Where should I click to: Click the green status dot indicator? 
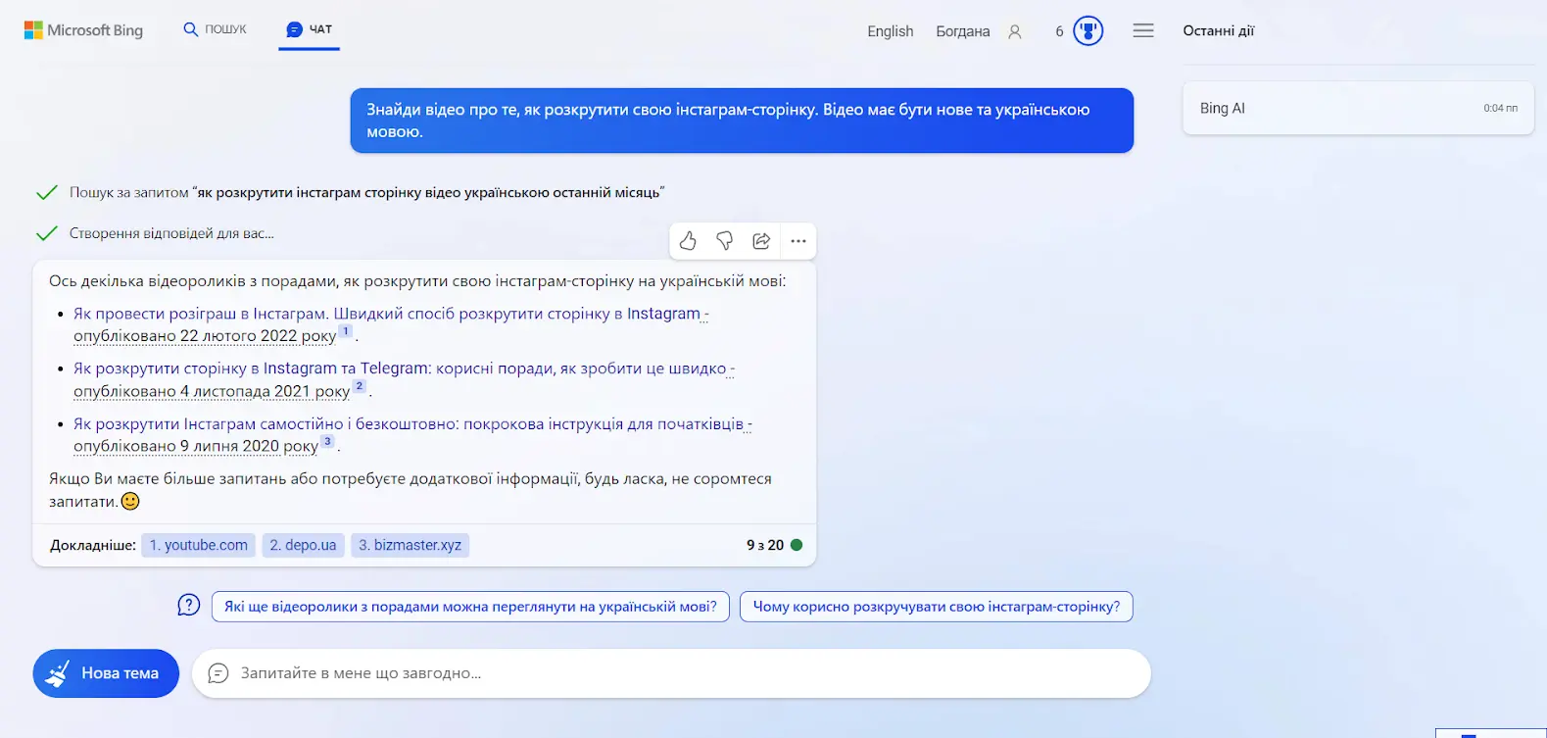click(x=797, y=545)
